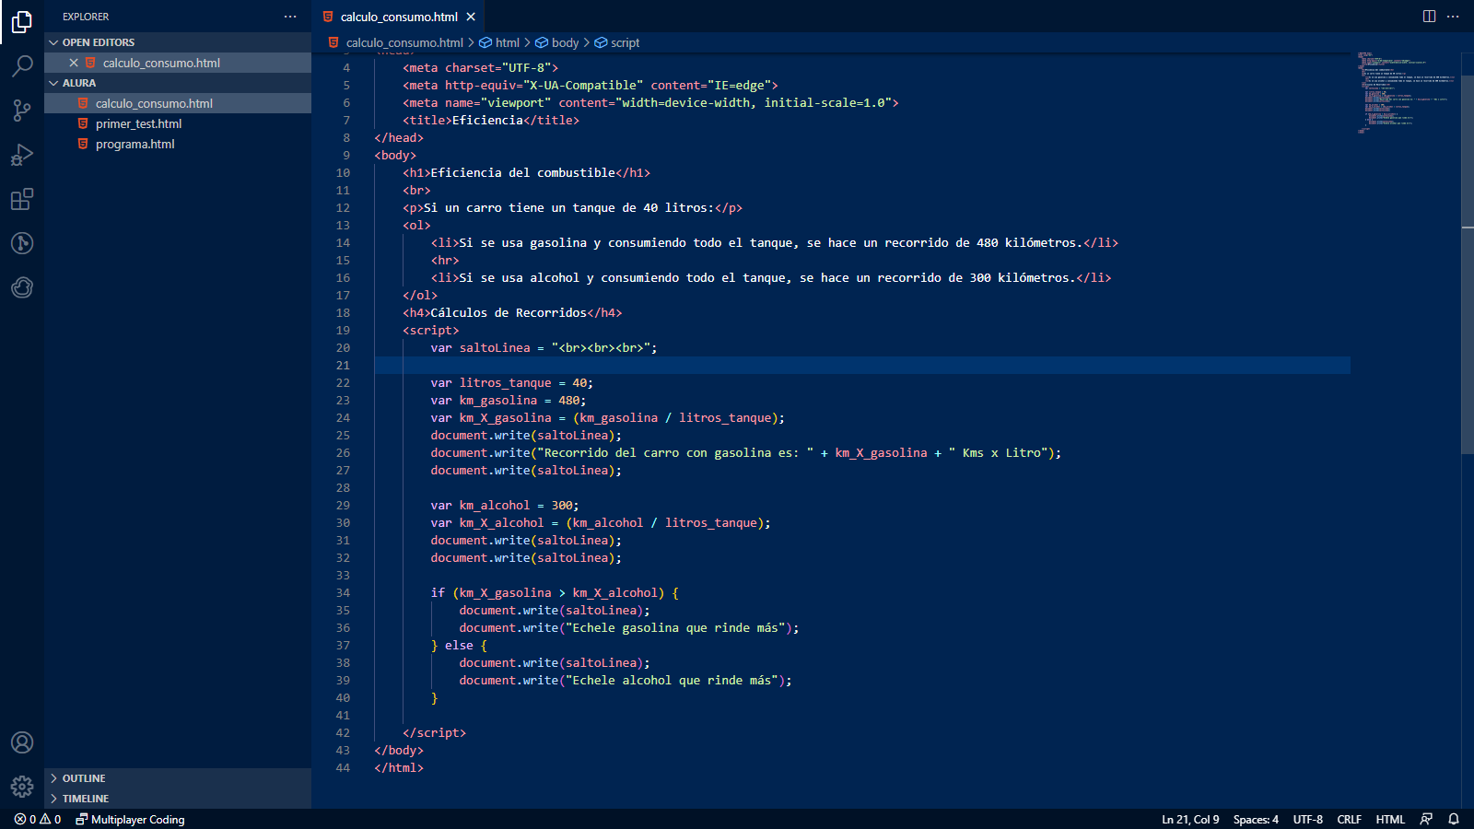The width and height of the screenshot is (1474, 829).
Task: Click the line number 34 in gutter
Action: [343, 592]
